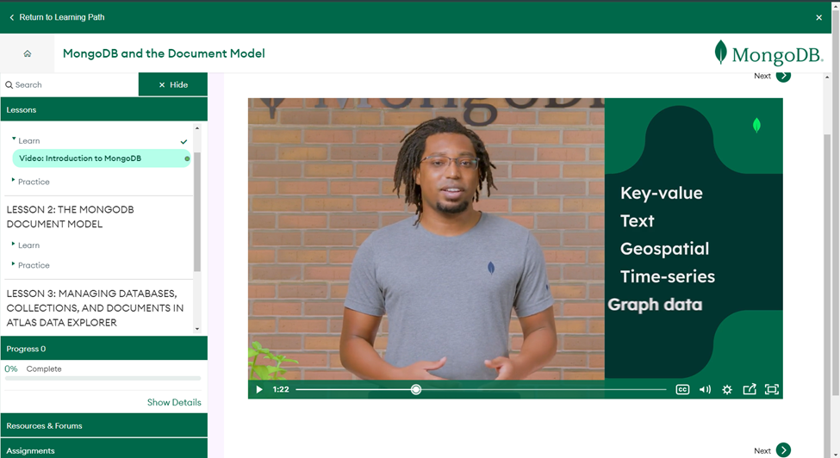The width and height of the screenshot is (840, 458).
Task: Click the share video icon
Action: pos(750,389)
